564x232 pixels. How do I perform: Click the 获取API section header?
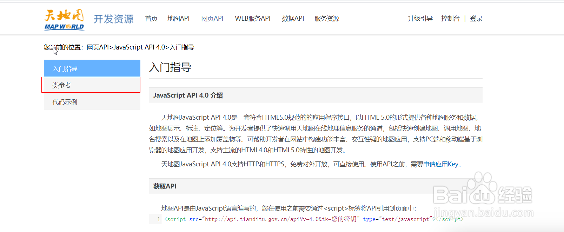[x=316, y=186]
